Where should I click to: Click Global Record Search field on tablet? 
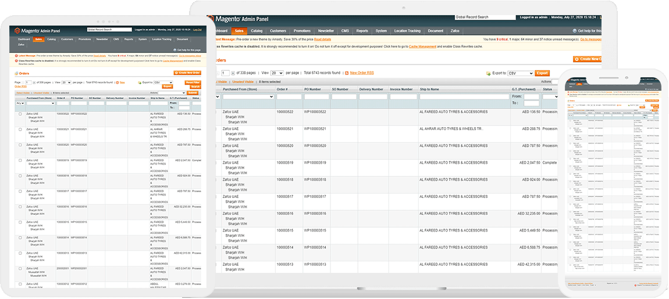[109, 30]
